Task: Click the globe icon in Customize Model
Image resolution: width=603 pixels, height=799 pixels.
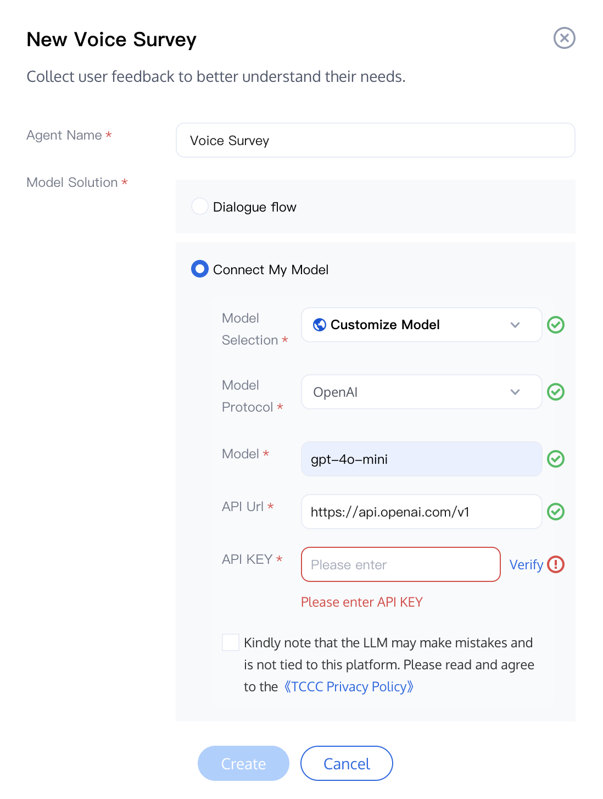Action: pos(319,325)
